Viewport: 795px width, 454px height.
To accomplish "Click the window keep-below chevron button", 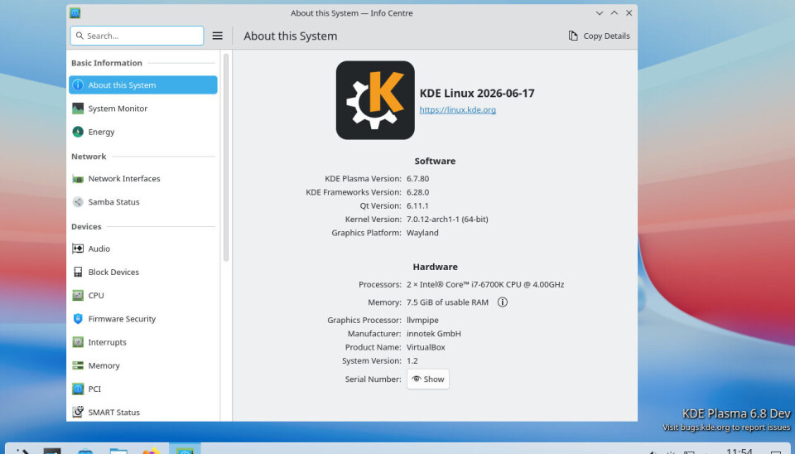I will tap(600, 12).
